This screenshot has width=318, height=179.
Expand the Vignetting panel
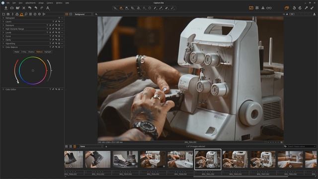tap(3, 43)
